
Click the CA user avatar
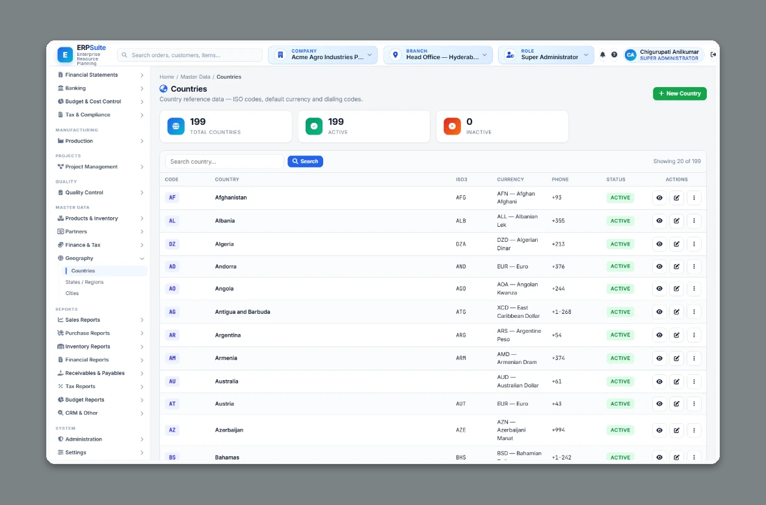[x=631, y=55]
